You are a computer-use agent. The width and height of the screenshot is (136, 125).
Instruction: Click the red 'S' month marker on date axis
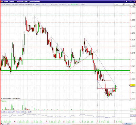114,122
